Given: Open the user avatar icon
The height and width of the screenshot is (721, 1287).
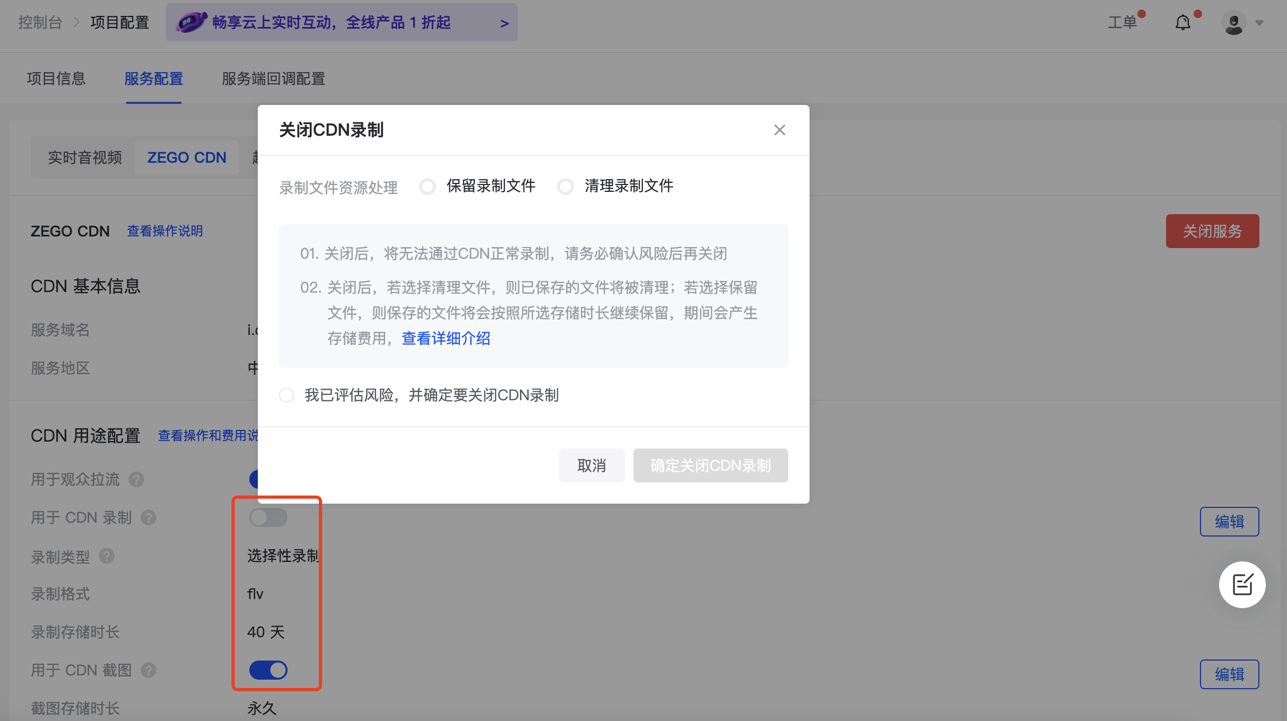Looking at the screenshot, I should click(x=1233, y=23).
